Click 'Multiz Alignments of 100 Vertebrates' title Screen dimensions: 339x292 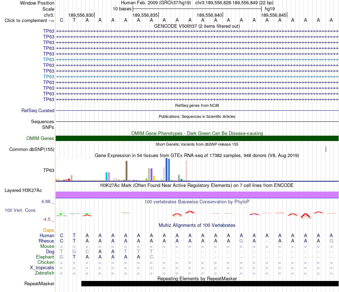tap(197, 225)
